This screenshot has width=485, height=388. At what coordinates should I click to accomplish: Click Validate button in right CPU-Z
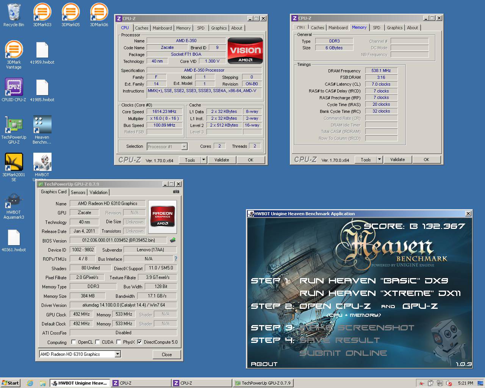[397, 160]
